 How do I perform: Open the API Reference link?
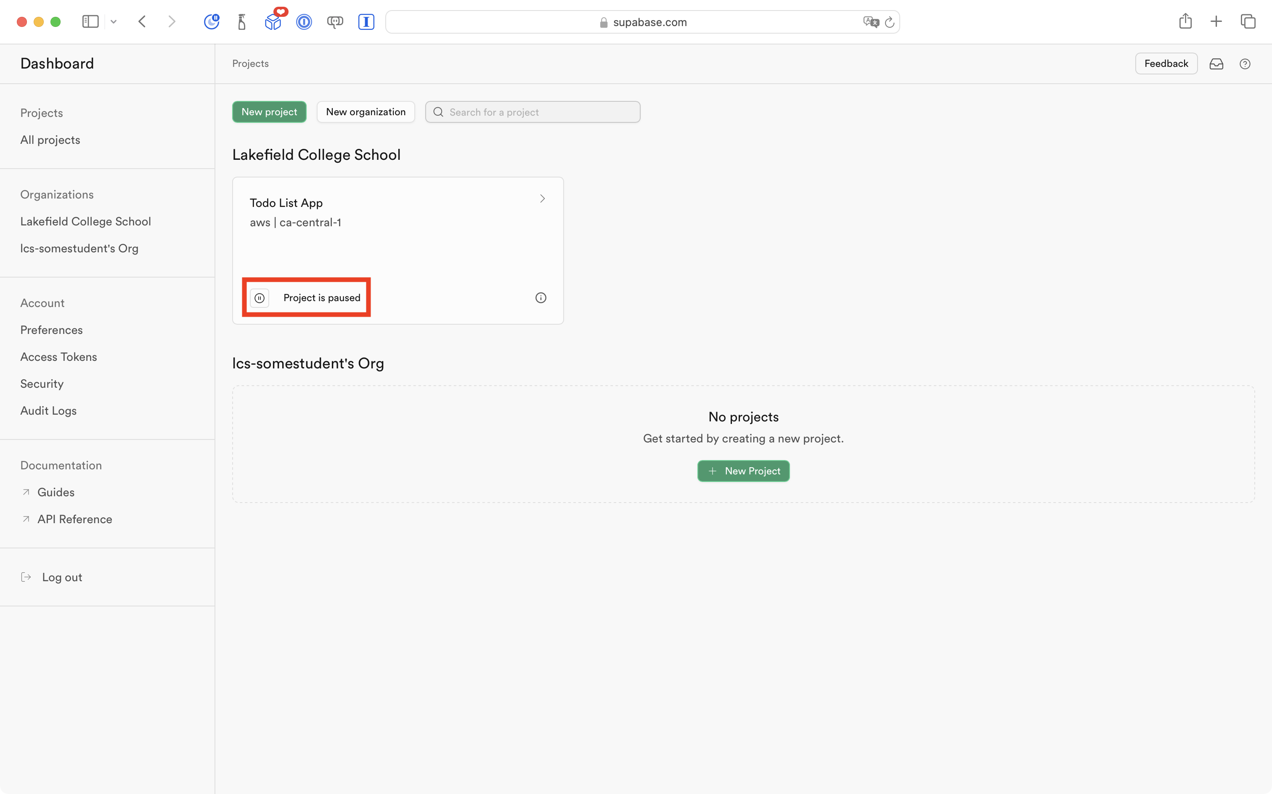tap(74, 519)
